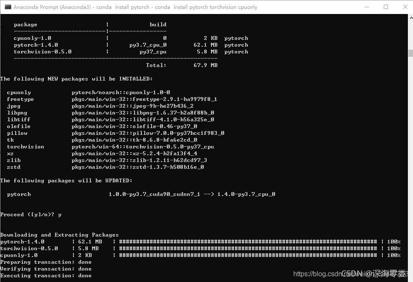
Task: Click the 'package' column header
Action: click(25, 25)
